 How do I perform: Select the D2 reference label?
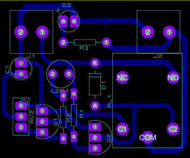click(67, 5)
